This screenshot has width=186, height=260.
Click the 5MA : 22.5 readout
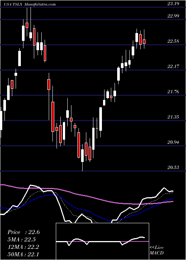[22, 240]
